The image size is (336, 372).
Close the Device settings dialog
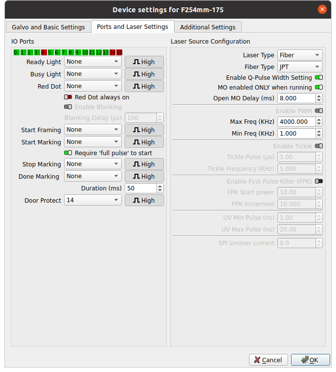(x=322, y=9)
